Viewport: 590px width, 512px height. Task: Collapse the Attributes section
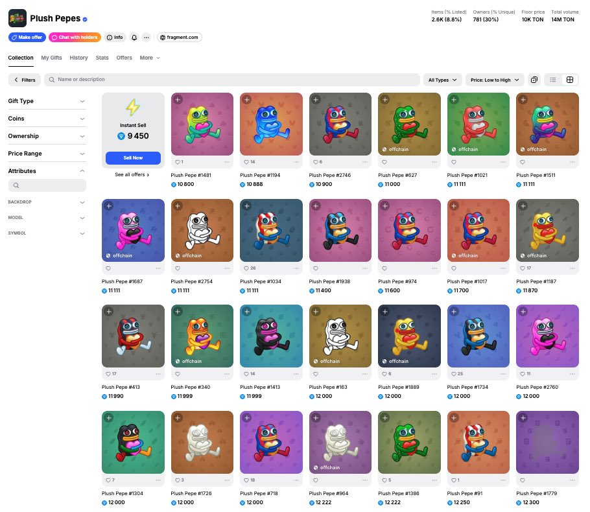click(47, 171)
